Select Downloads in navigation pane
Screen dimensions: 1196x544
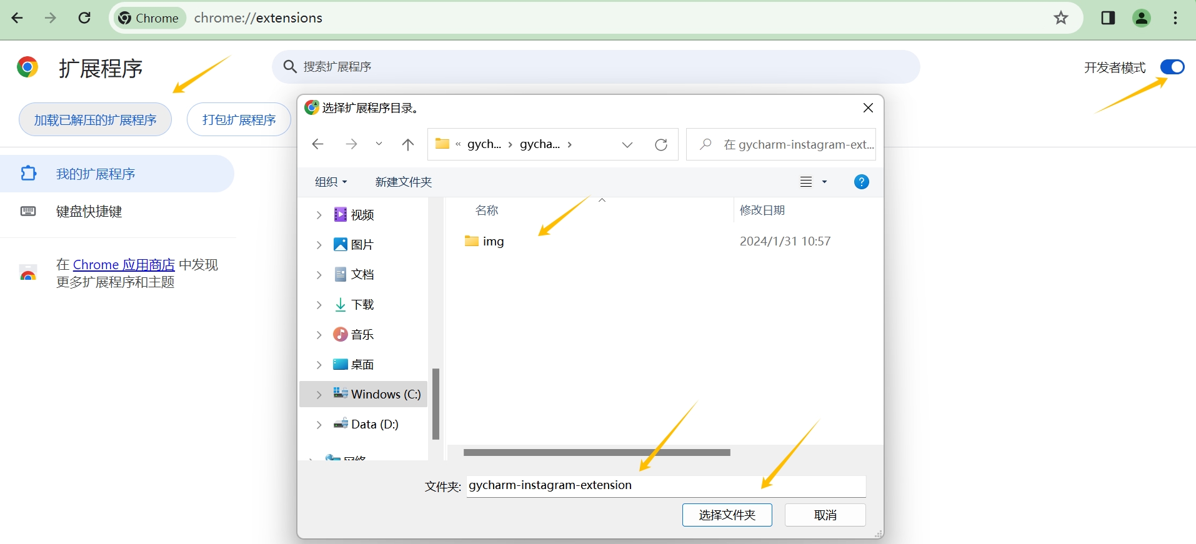point(354,305)
